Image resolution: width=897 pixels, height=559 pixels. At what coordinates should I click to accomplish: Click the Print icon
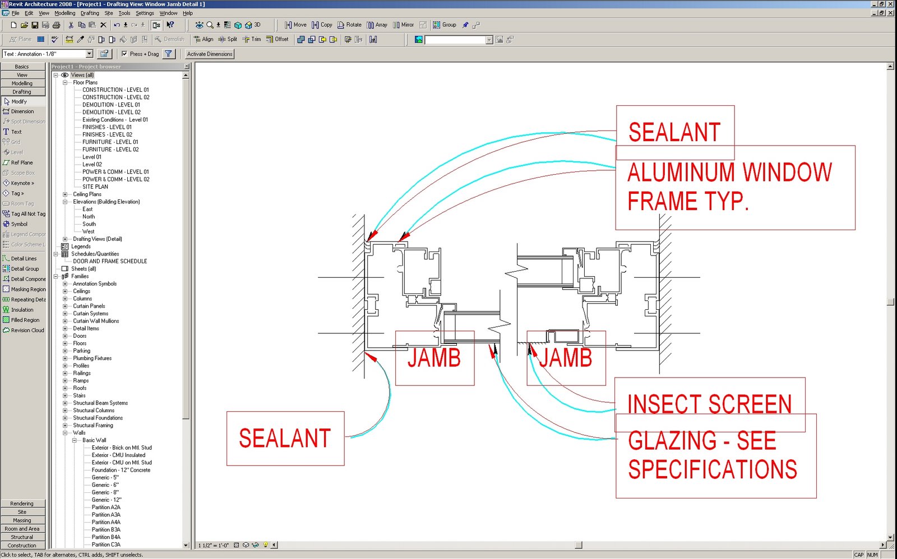point(56,25)
